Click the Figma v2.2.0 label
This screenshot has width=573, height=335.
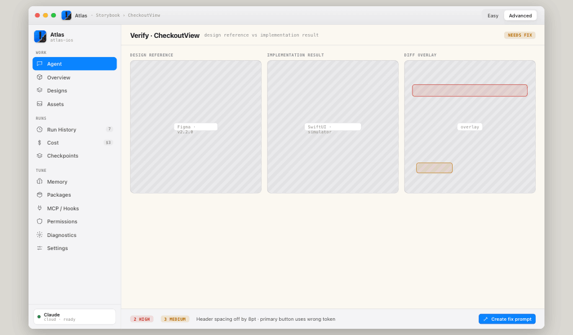coord(195,128)
